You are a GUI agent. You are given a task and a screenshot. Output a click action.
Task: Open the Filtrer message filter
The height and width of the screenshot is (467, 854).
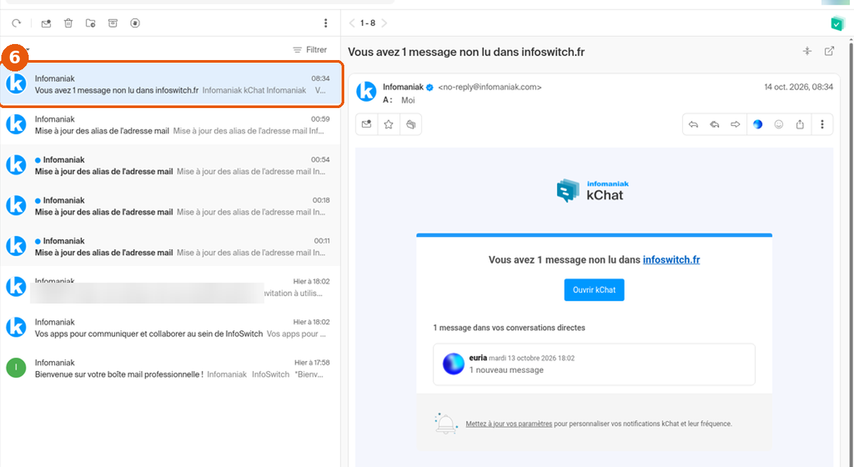pyautogui.click(x=310, y=50)
